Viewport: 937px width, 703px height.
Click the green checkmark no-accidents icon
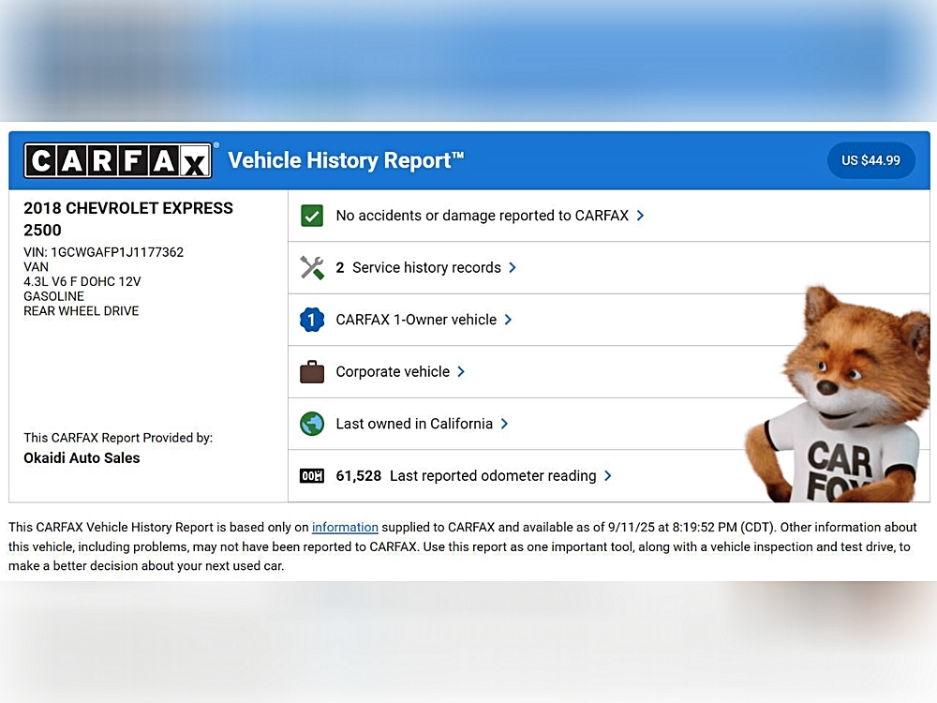312,216
